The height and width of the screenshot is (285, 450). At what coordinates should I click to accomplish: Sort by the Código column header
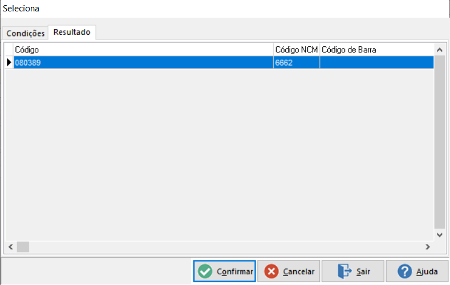143,50
